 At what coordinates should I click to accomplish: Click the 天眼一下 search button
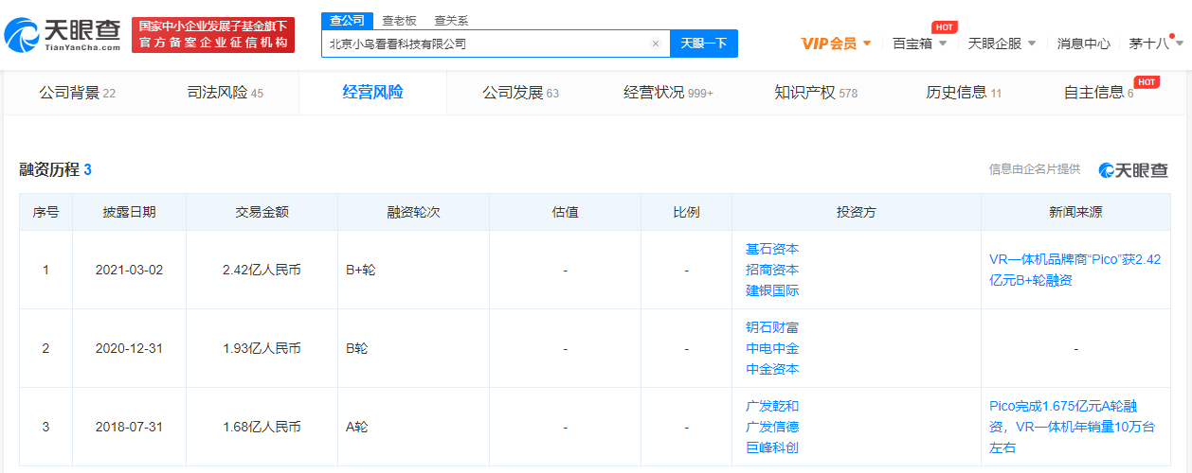tap(703, 44)
